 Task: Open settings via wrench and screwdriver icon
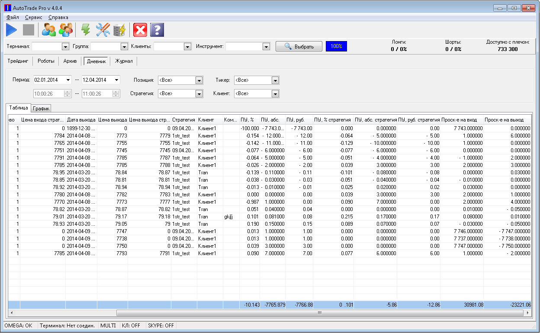(103, 30)
